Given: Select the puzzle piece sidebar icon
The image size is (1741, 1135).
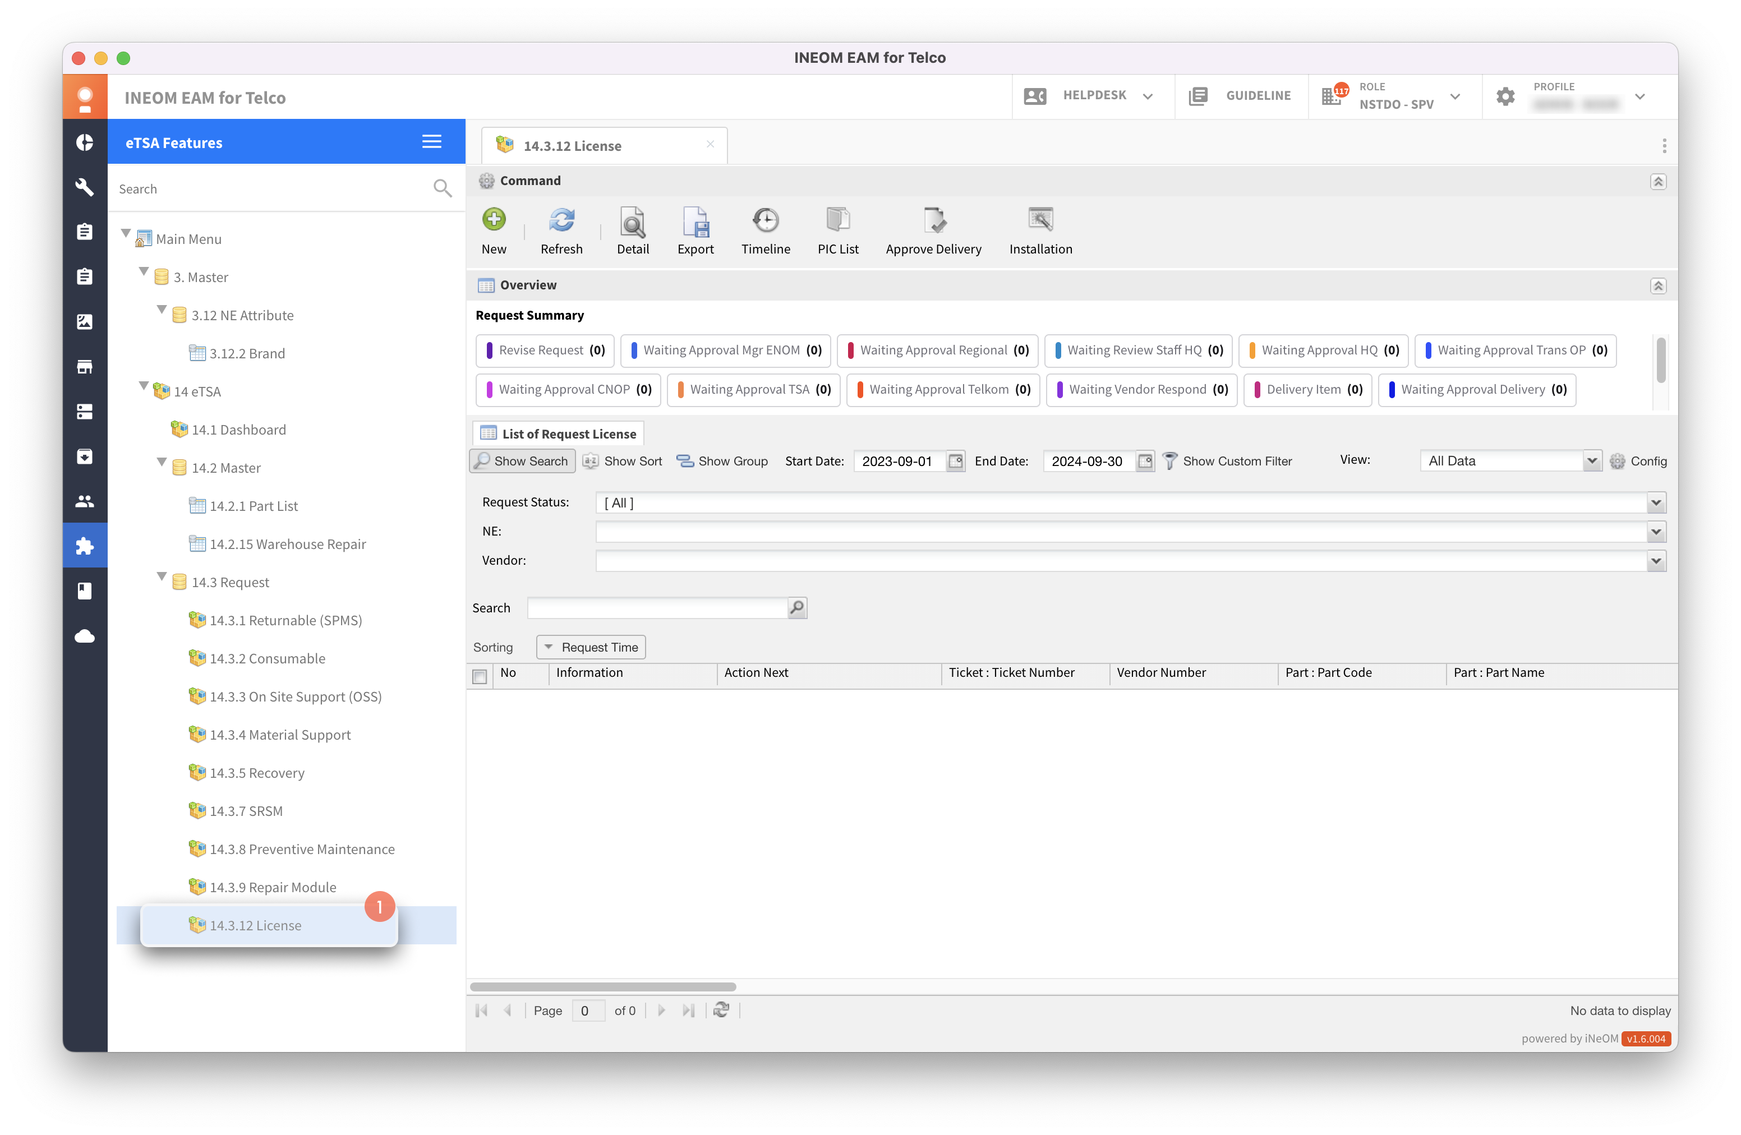Looking at the screenshot, I should pyautogui.click(x=85, y=546).
